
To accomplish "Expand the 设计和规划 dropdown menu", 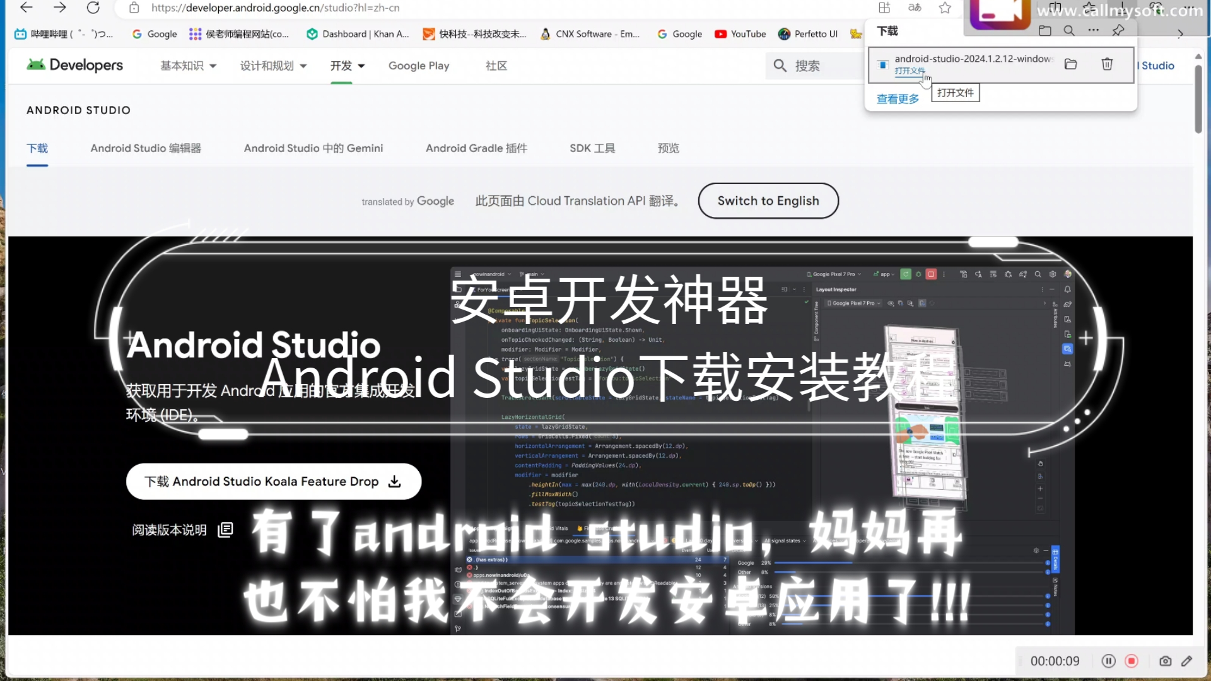I will pyautogui.click(x=273, y=66).
